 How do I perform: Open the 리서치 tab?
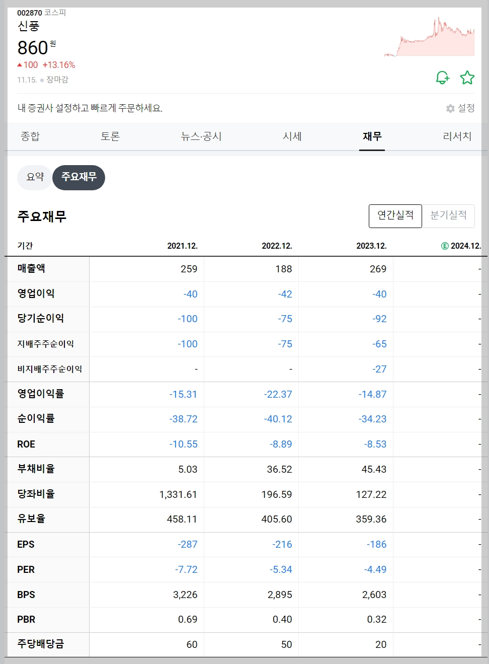point(457,136)
